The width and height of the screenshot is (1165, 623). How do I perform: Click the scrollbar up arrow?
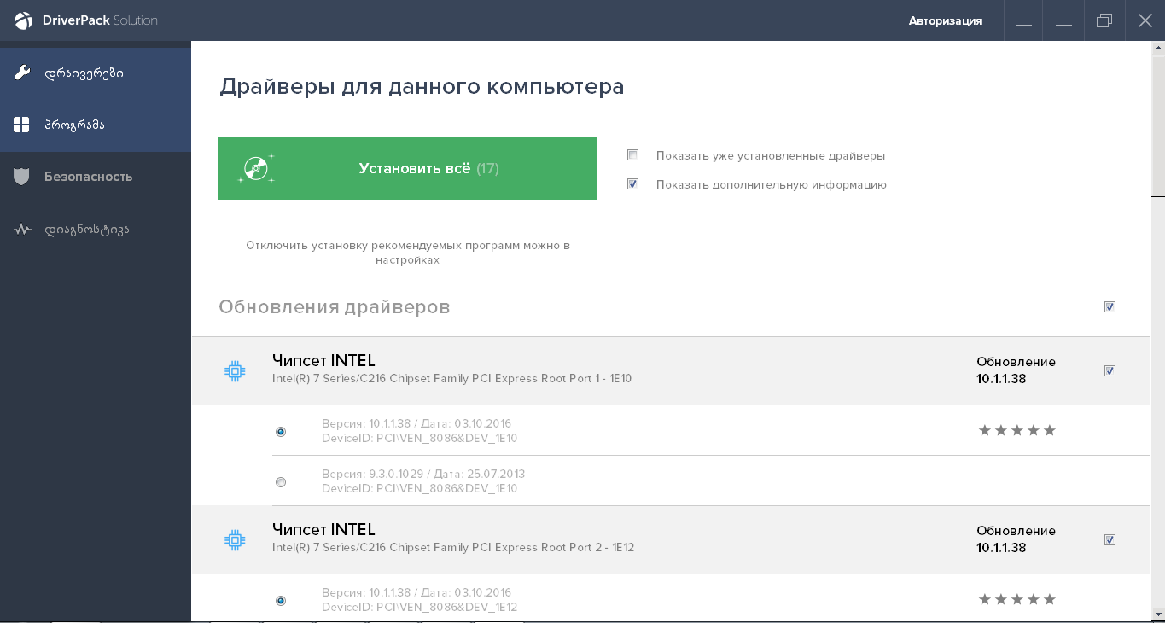tap(1158, 49)
